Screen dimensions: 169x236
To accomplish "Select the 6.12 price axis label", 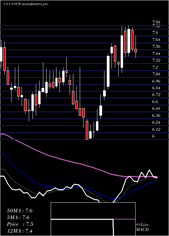I will (156, 129).
